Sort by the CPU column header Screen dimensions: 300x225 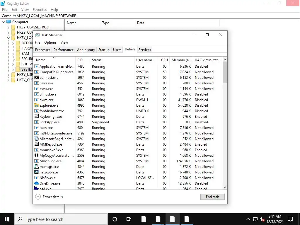(x=163, y=60)
